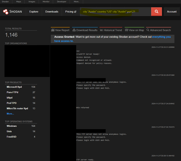
Task: Filter by bftpd product
Action: [10, 98]
